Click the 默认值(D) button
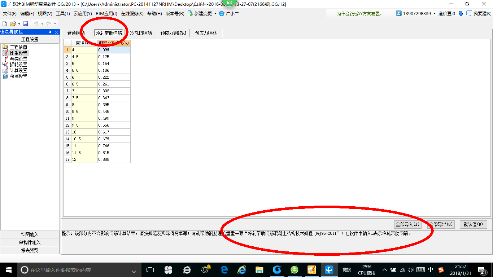This screenshot has height=277, width=493. pos(474,224)
